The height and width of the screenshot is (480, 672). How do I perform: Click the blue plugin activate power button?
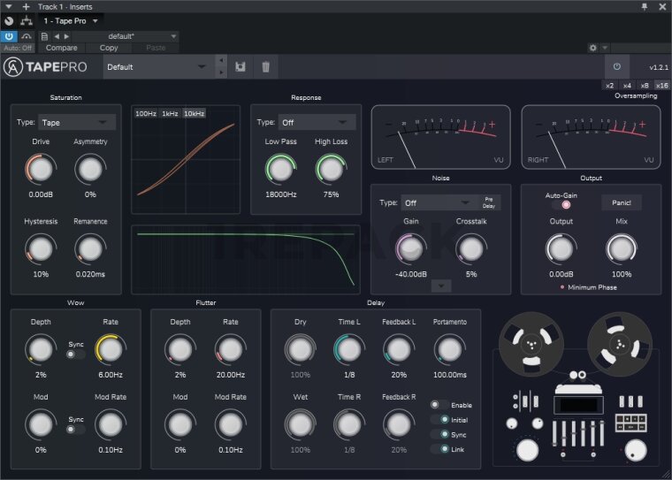pyautogui.click(x=9, y=36)
